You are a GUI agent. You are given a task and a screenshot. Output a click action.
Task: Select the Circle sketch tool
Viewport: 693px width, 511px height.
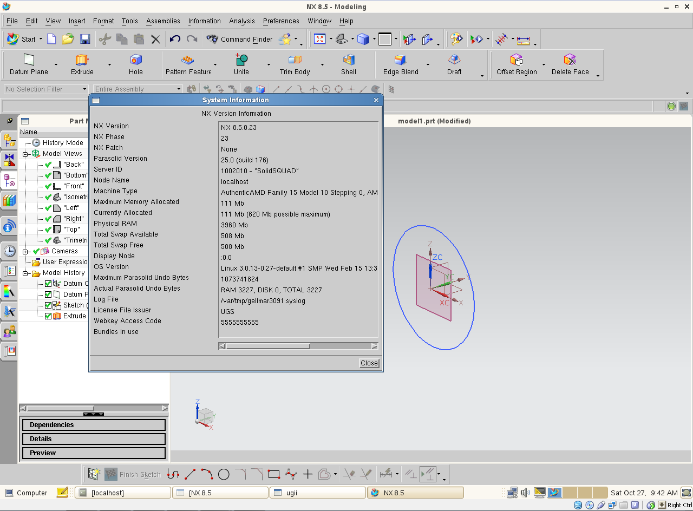(224, 475)
